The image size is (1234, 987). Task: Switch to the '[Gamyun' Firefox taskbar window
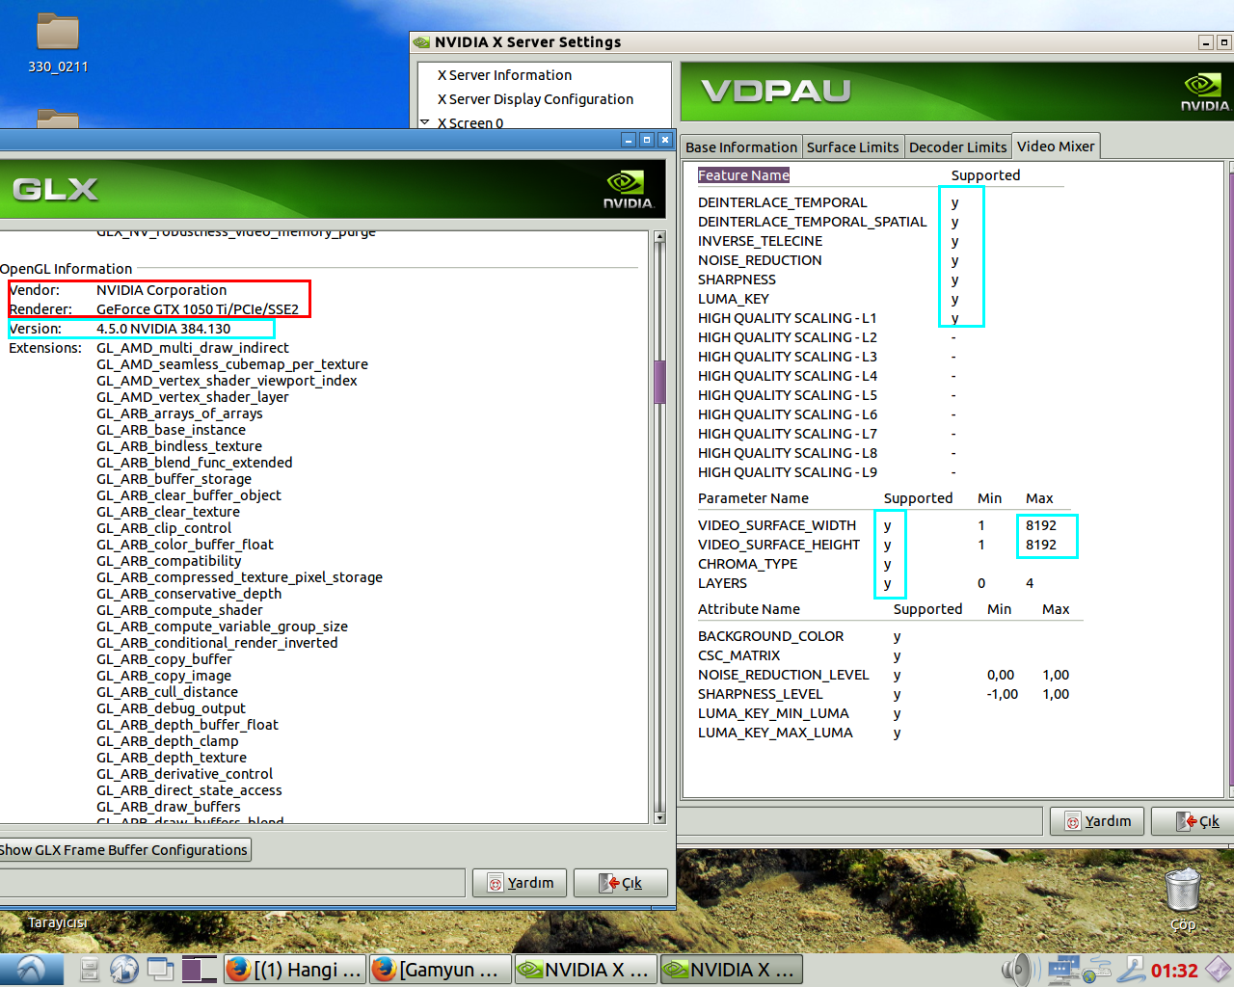pos(441,970)
